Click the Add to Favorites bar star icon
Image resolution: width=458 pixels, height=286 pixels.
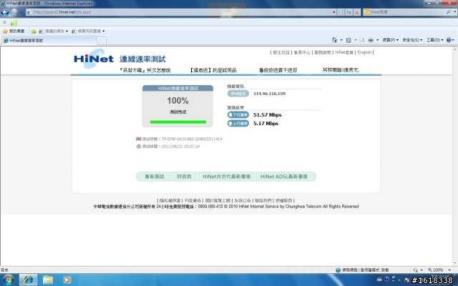coord(34,31)
